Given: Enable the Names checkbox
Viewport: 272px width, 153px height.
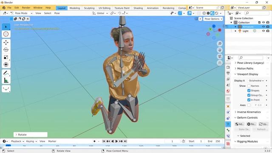Looking at the screenshot, I should 249,86.
